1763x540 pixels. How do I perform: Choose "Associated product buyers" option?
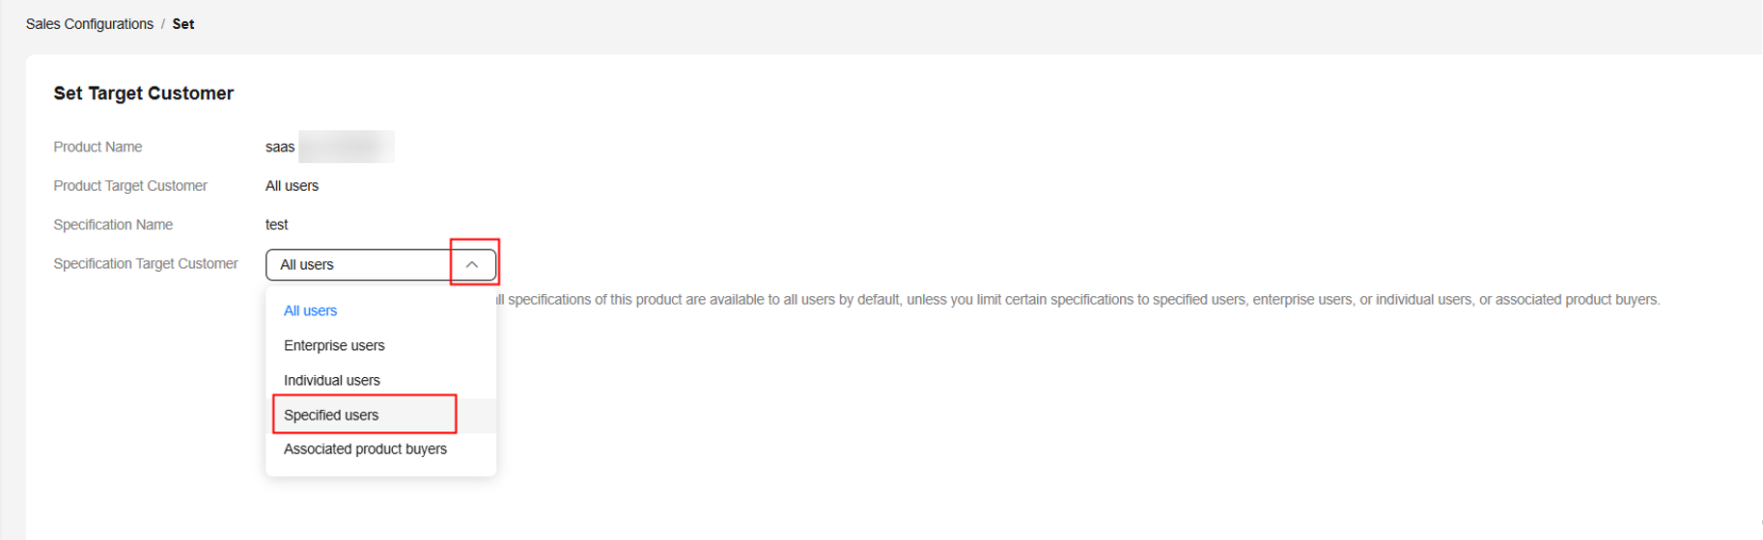(x=365, y=449)
